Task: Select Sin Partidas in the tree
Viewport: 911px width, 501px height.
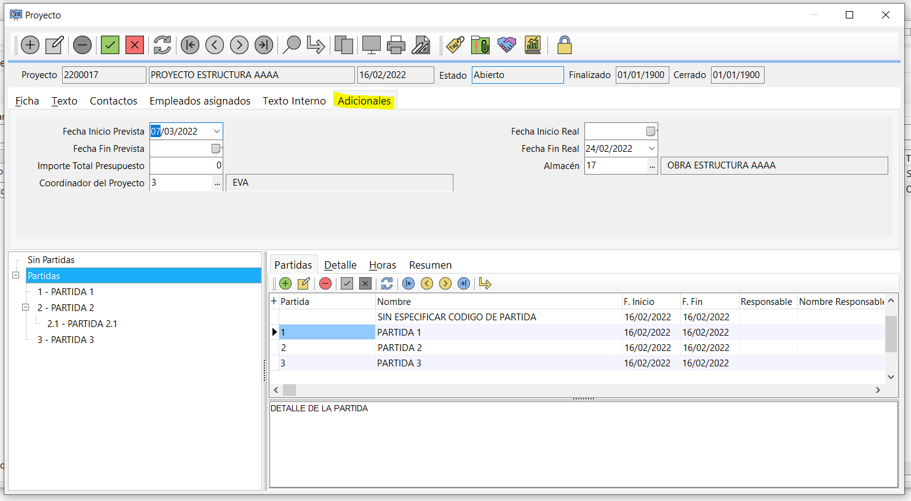Action: point(51,260)
